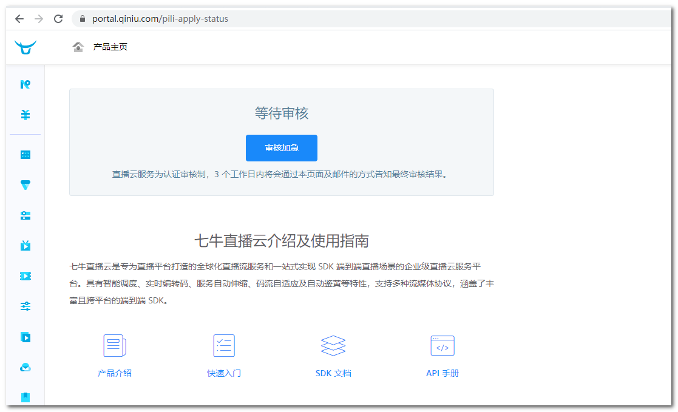Open the yen billing sidebar icon
The image size is (678, 412).
coord(25,115)
